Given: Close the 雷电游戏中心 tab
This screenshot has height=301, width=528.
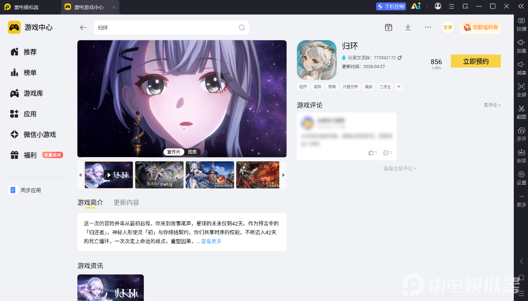Looking at the screenshot, I should pos(114,7).
